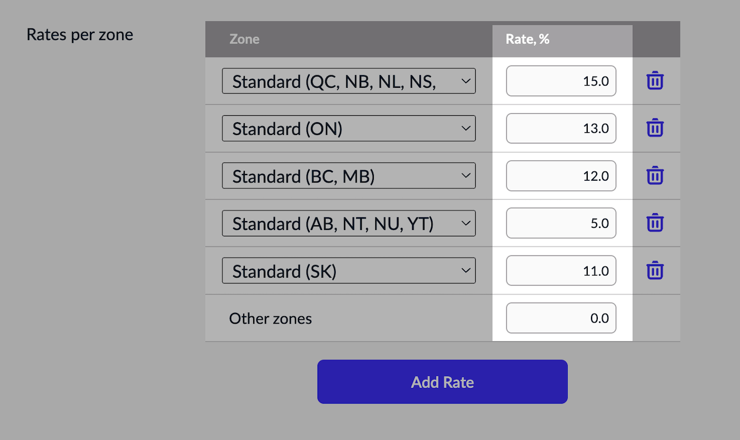This screenshot has width=740, height=440.
Task: Click into the 11.0 rate field
Action: pyautogui.click(x=561, y=270)
